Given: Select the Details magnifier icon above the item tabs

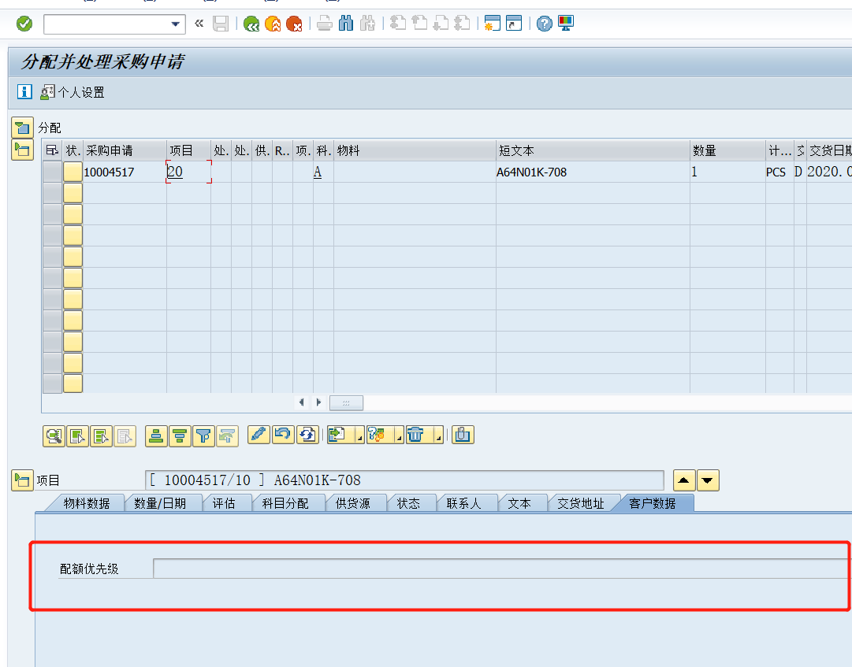Looking at the screenshot, I should 54,435.
